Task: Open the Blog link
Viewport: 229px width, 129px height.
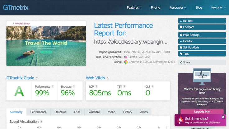Action: pyautogui.click(x=199, y=7)
